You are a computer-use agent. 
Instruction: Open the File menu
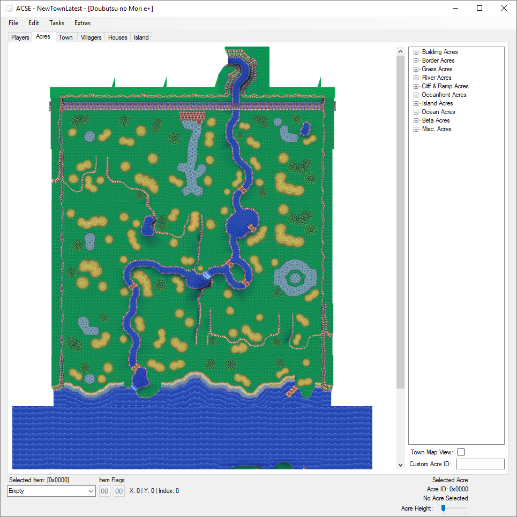point(13,23)
